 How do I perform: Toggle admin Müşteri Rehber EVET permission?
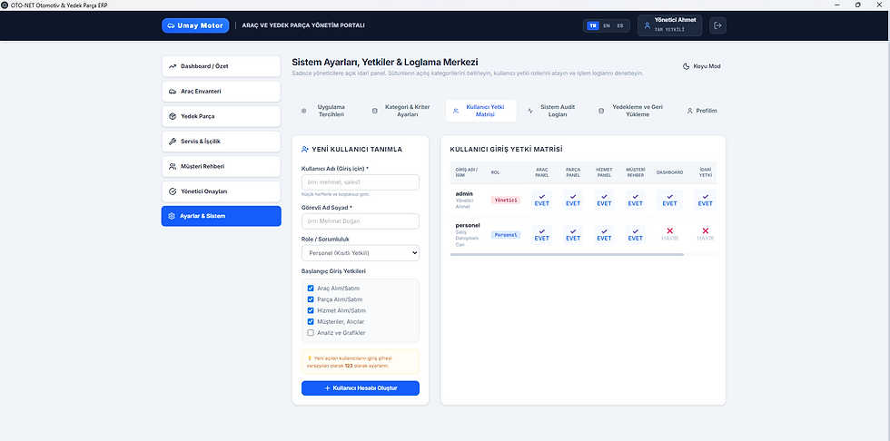(x=636, y=201)
